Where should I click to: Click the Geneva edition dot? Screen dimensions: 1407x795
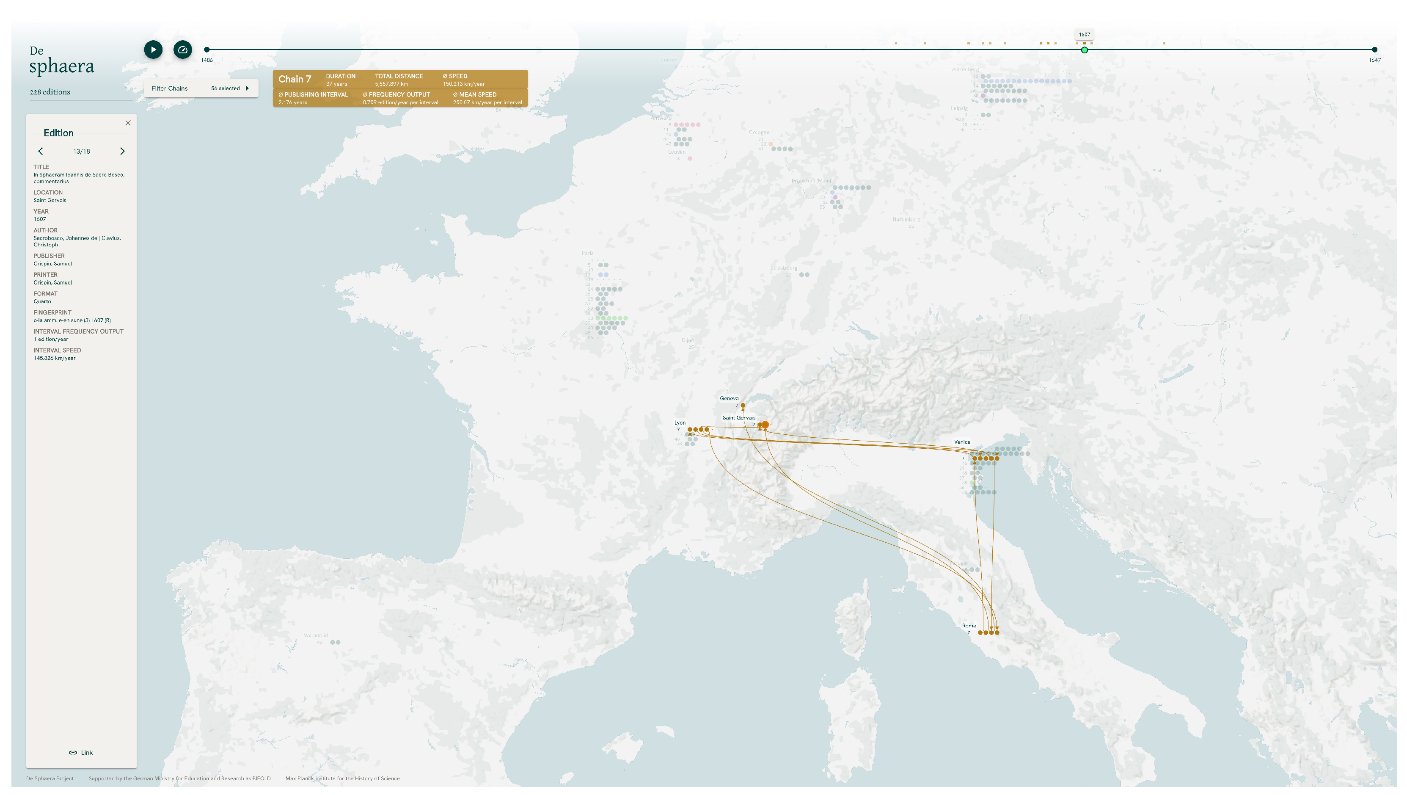click(743, 406)
